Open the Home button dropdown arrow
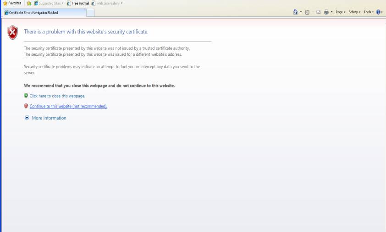This screenshot has width=386, height=232. click(x=301, y=12)
